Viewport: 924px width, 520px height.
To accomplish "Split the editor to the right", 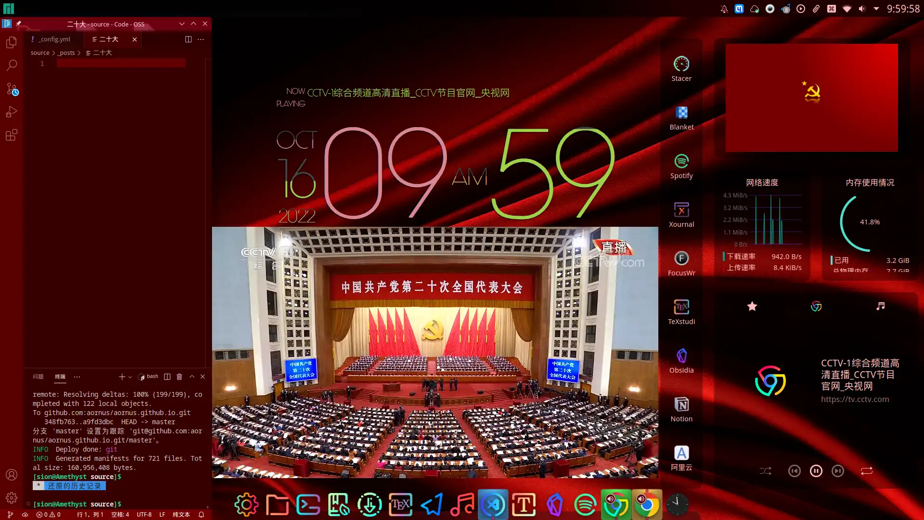I will coord(188,39).
